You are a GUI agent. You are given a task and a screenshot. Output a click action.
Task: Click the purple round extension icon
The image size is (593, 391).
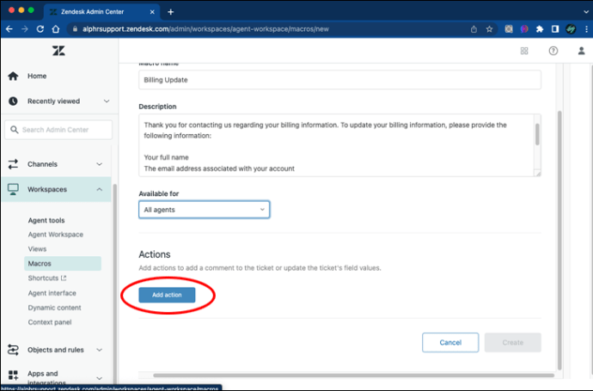[x=524, y=29]
